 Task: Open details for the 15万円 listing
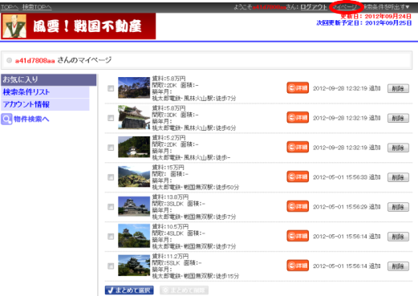tap(298, 177)
